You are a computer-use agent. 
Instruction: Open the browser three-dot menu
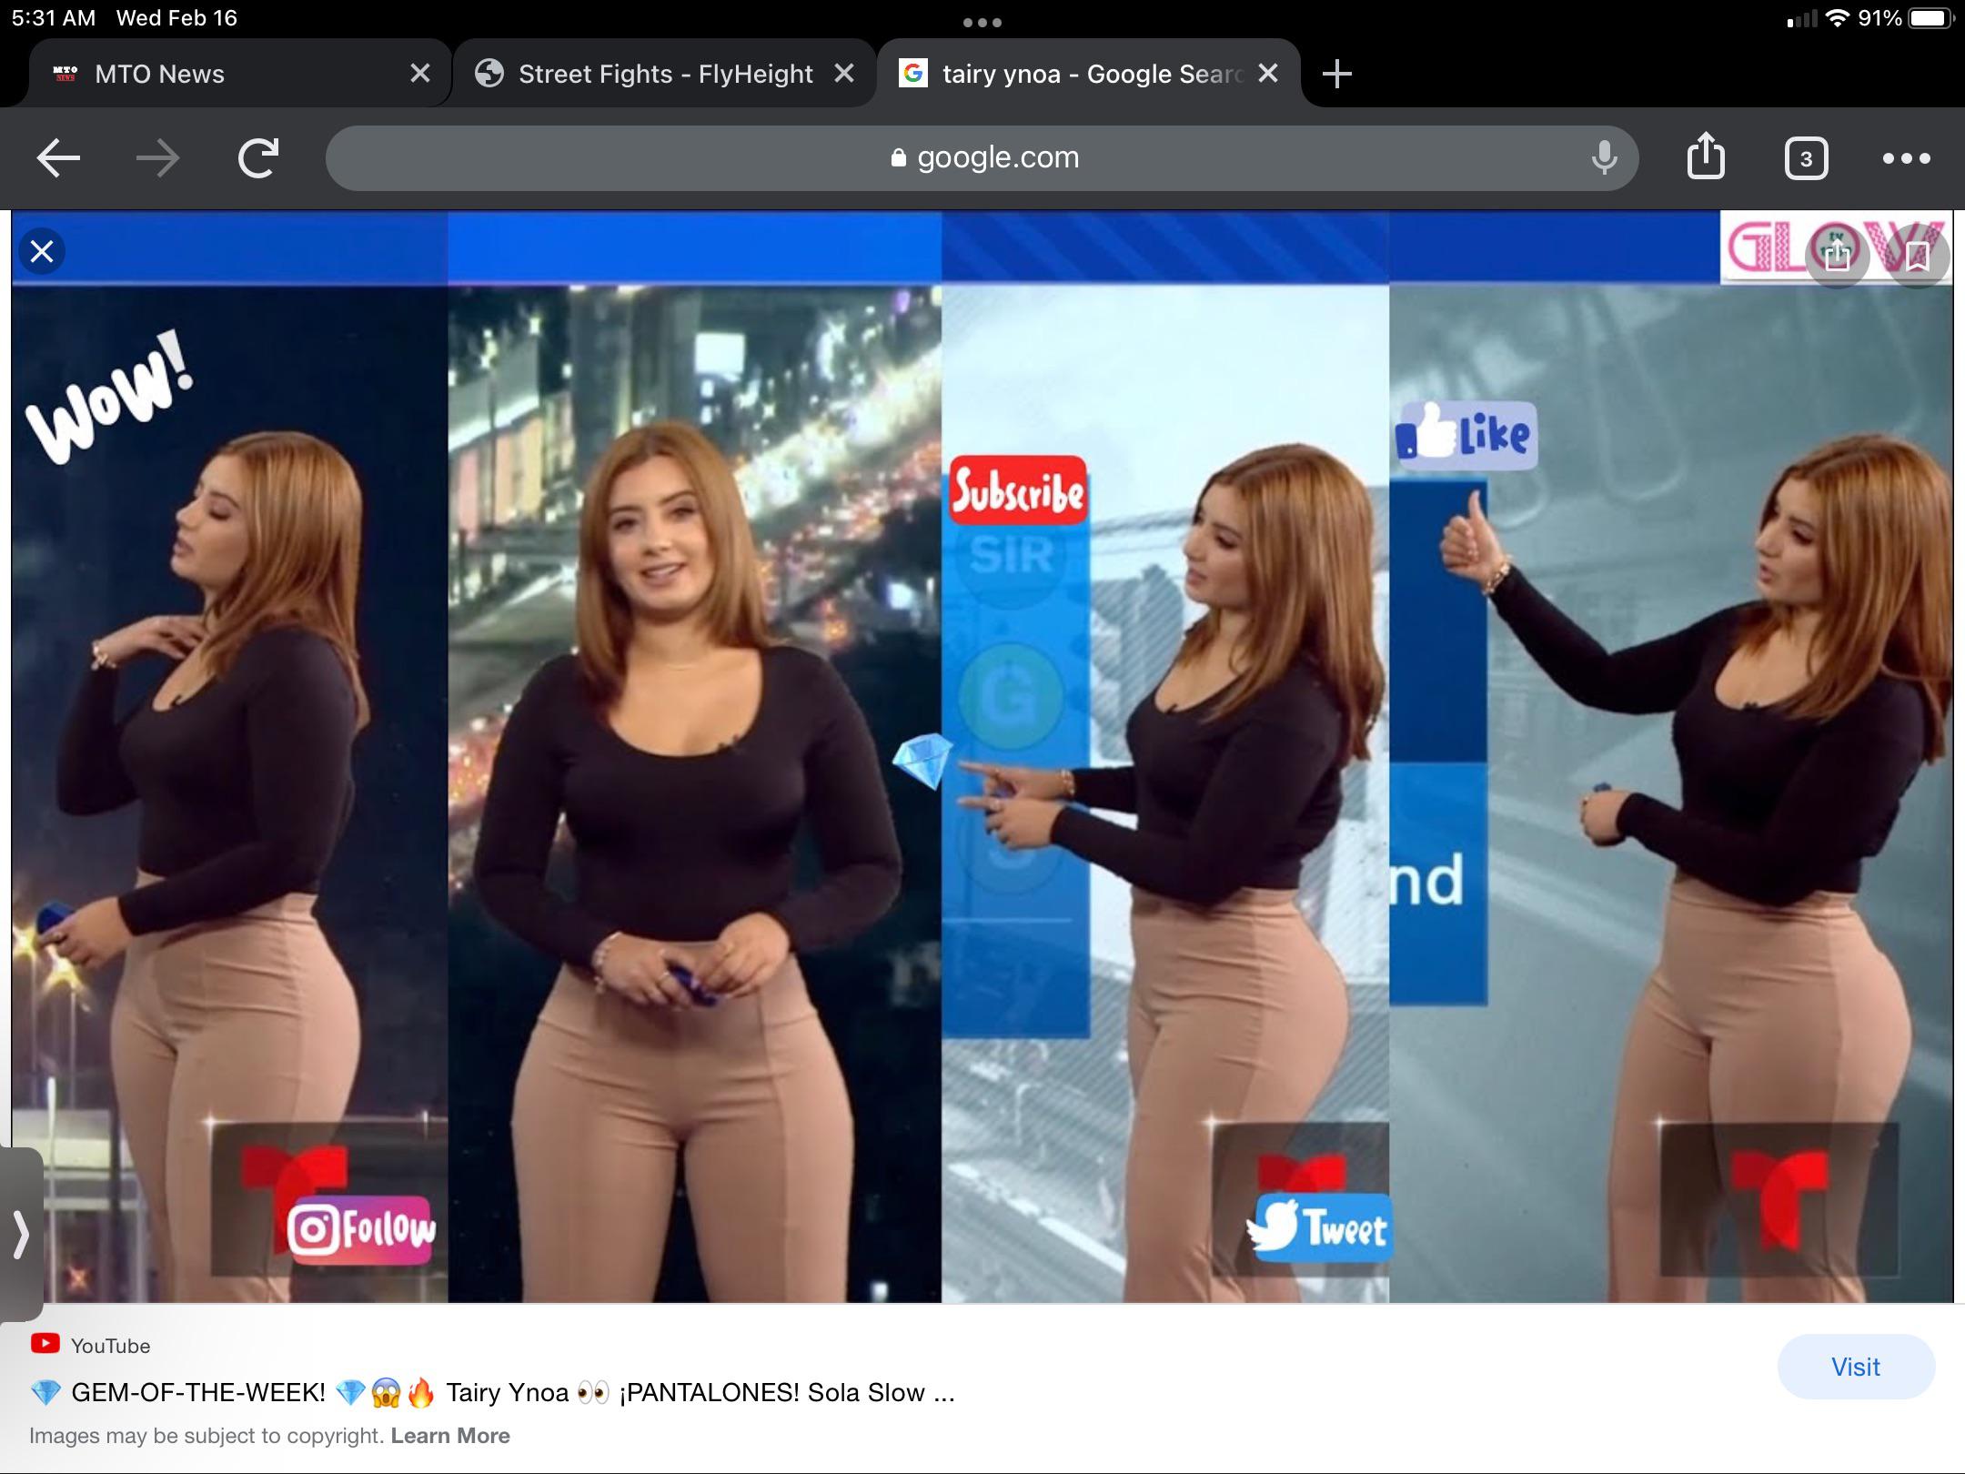pos(1906,158)
